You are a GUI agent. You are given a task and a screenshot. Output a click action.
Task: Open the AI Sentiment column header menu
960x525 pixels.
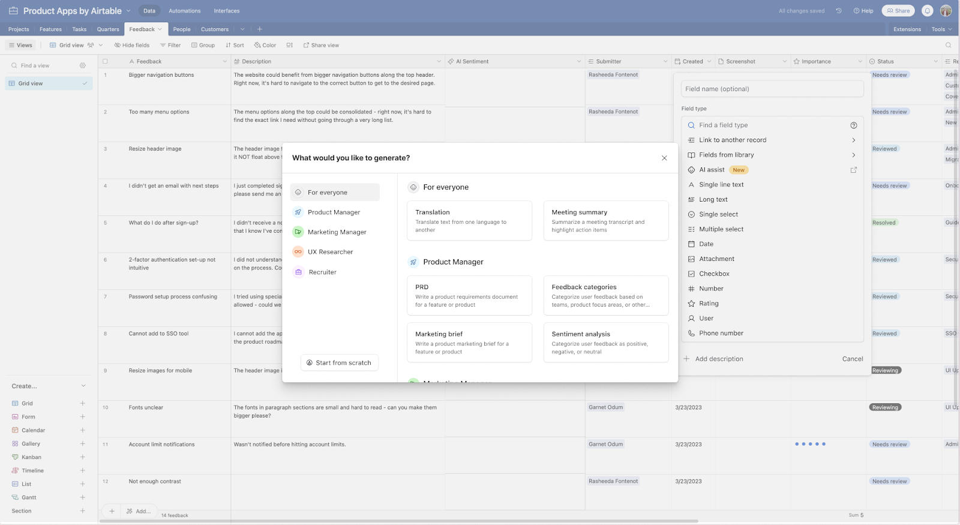tap(579, 61)
